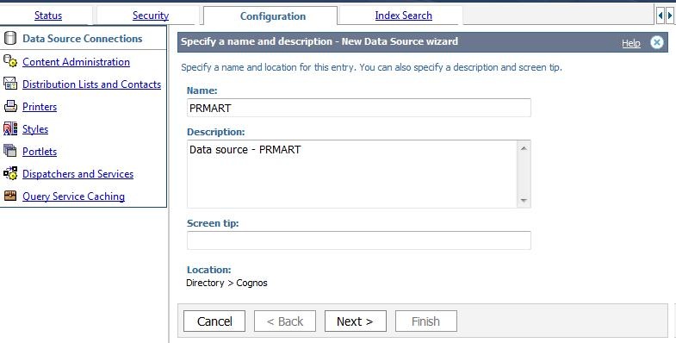Proceed with the Next button
Viewport: 676px width, 343px height.
[356, 321]
